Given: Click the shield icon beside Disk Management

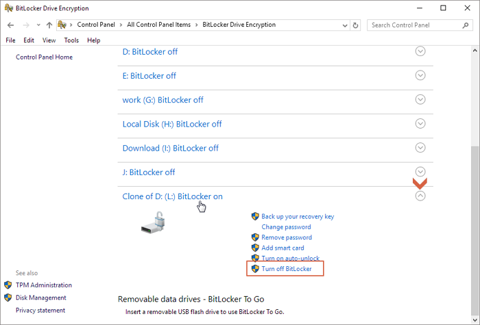Looking at the screenshot, I should 8,298.
